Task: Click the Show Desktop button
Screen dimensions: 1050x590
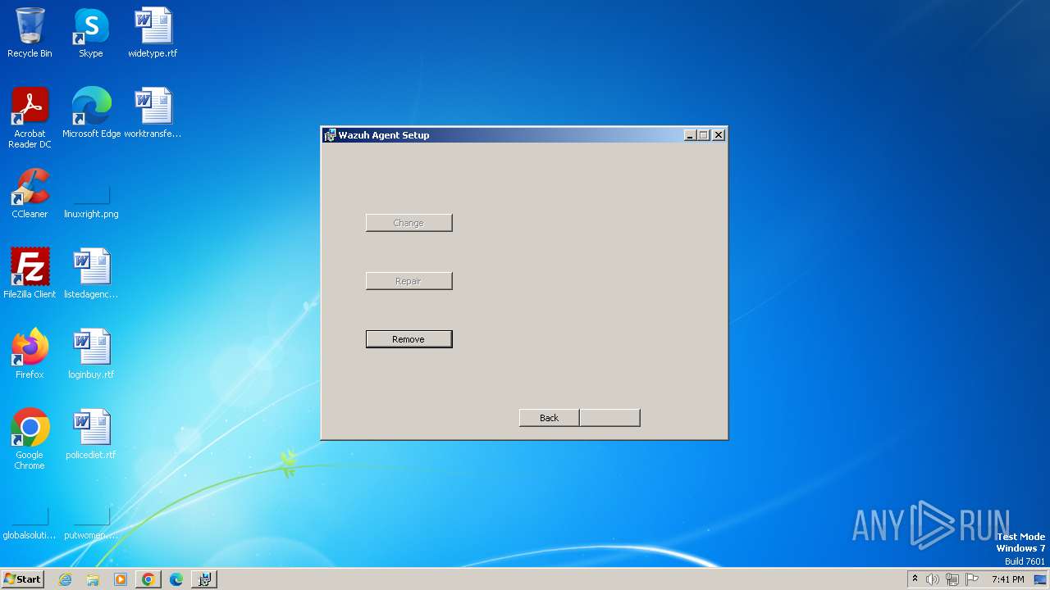Action: pos(1041,579)
